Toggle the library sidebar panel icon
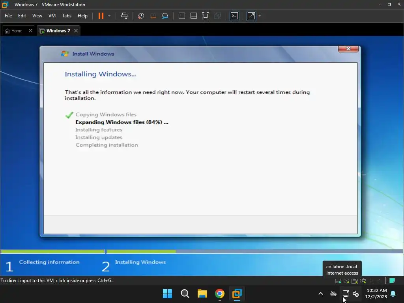 point(181,16)
